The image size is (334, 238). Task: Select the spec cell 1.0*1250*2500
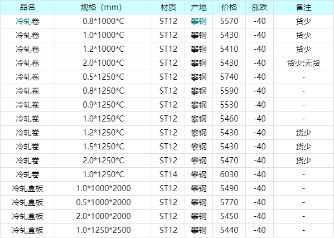[103, 230]
